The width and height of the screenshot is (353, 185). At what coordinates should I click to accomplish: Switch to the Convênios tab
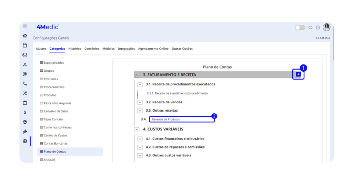pos(92,49)
